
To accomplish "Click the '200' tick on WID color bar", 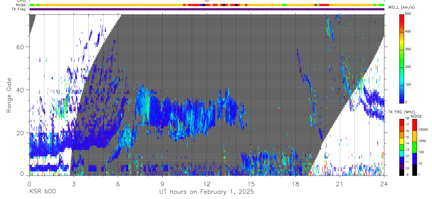I will tap(409, 67).
